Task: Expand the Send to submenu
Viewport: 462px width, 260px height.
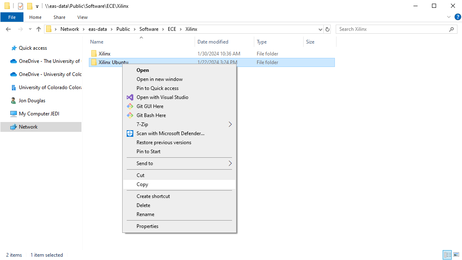Action: click(179, 163)
